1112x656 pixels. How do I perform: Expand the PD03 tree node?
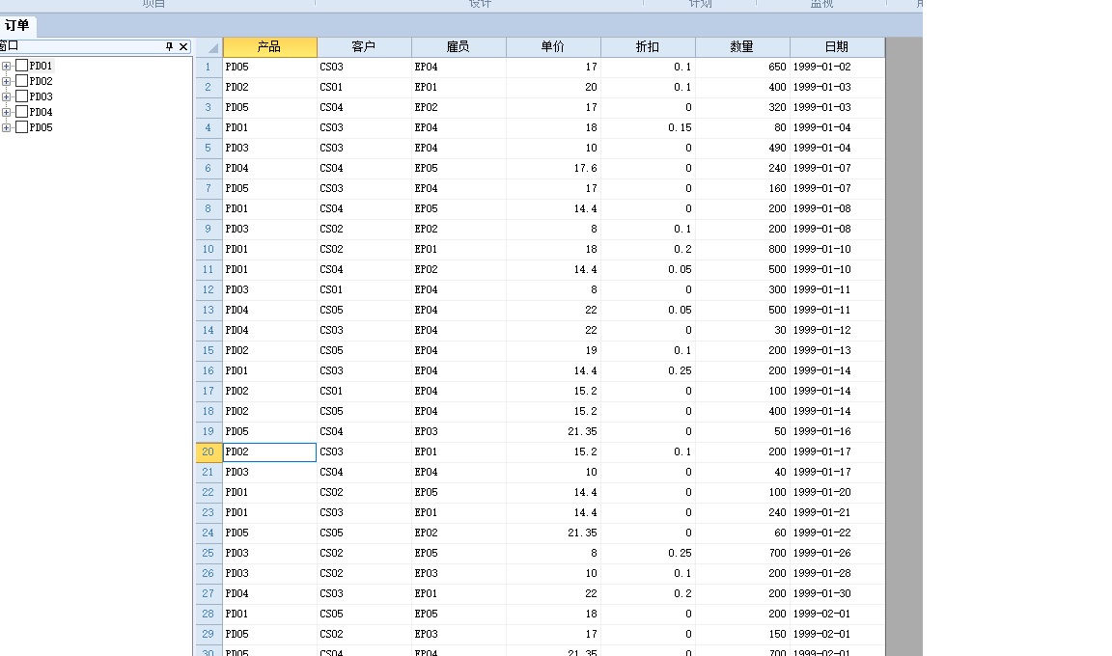coord(7,97)
